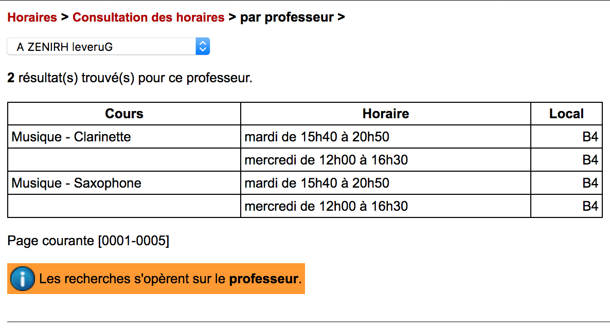The height and width of the screenshot is (329, 610).
Task: Go to the Horaires breadcrumb link
Action: (x=32, y=17)
